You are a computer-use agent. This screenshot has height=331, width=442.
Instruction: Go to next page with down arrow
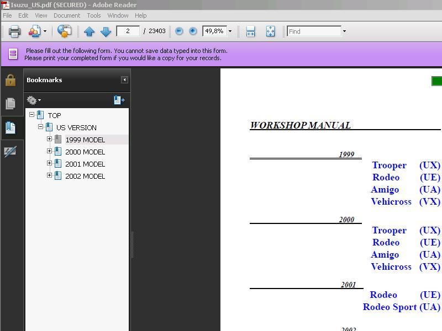[x=106, y=31]
